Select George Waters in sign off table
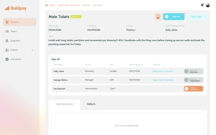The height and width of the screenshot is (135, 216). click(x=61, y=80)
